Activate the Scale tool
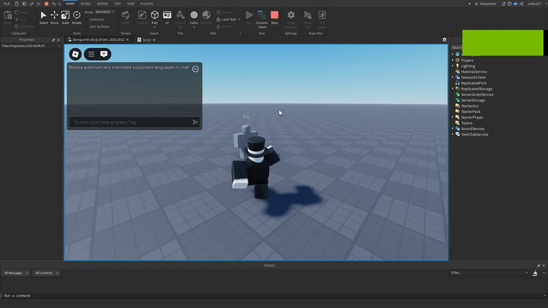This screenshot has height=308, width=548. coord(65,18)
